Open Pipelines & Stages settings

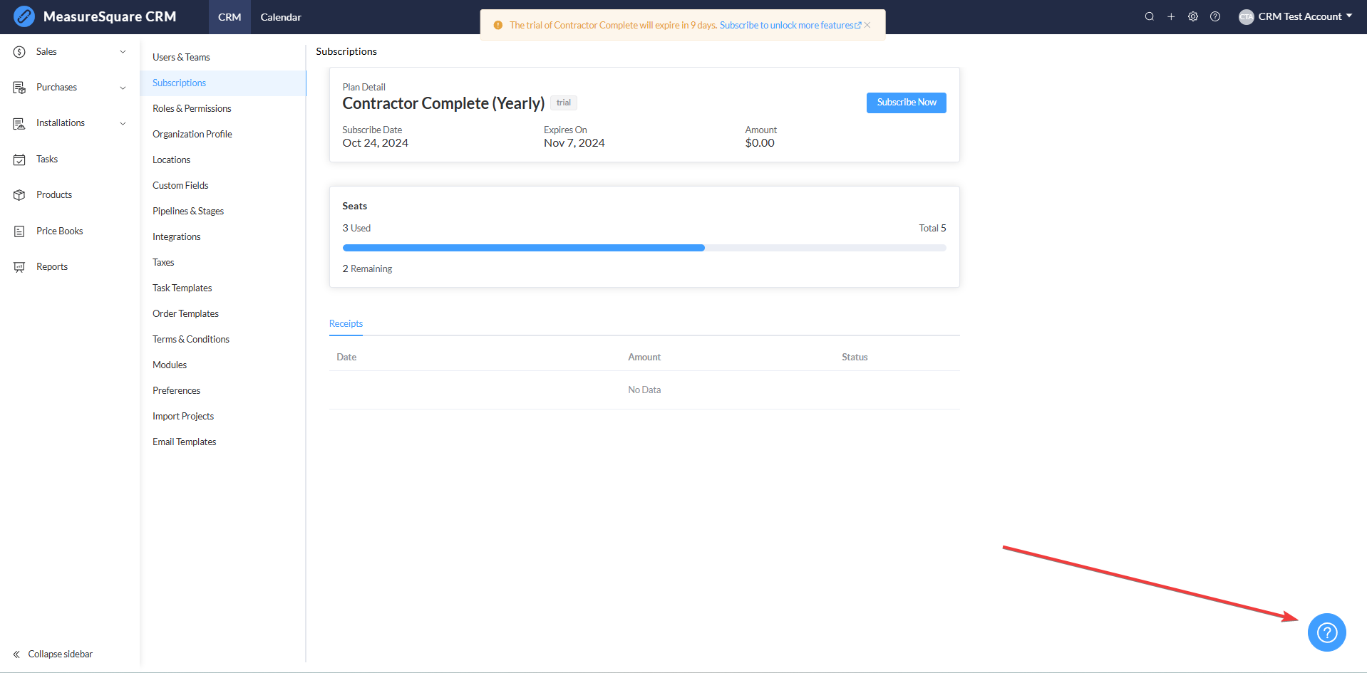point(223,212)
